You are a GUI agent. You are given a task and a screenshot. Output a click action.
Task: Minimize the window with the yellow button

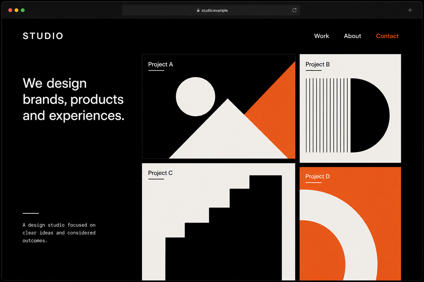tap(17, 10)
